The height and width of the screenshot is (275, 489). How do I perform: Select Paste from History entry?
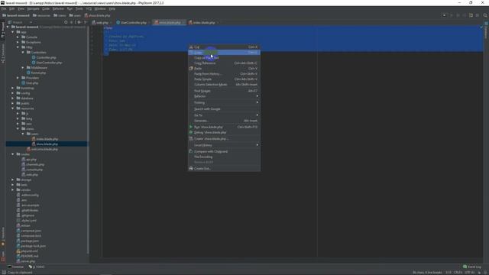pyautogui.click(x=224, y=74)
